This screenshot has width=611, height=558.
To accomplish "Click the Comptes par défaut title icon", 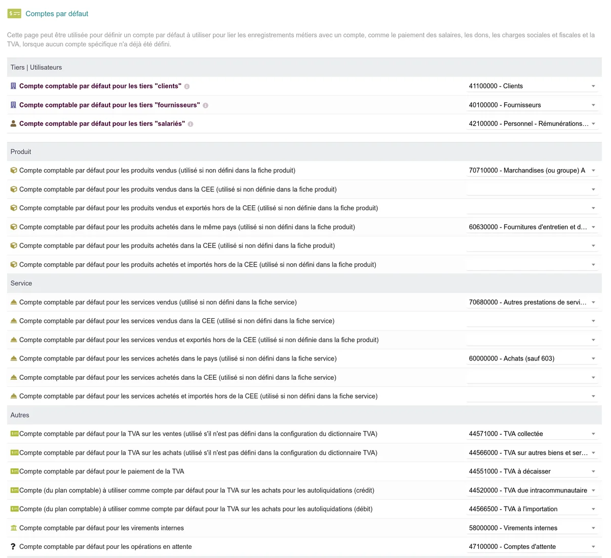I will pyautogui.click(x=14, y=14).
